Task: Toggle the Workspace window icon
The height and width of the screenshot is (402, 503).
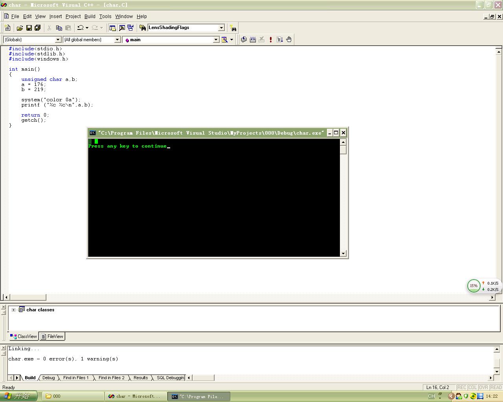Action: pos(113,28)
